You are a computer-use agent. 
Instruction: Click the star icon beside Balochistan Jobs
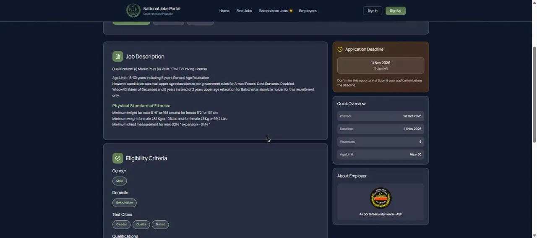point(291,11)
